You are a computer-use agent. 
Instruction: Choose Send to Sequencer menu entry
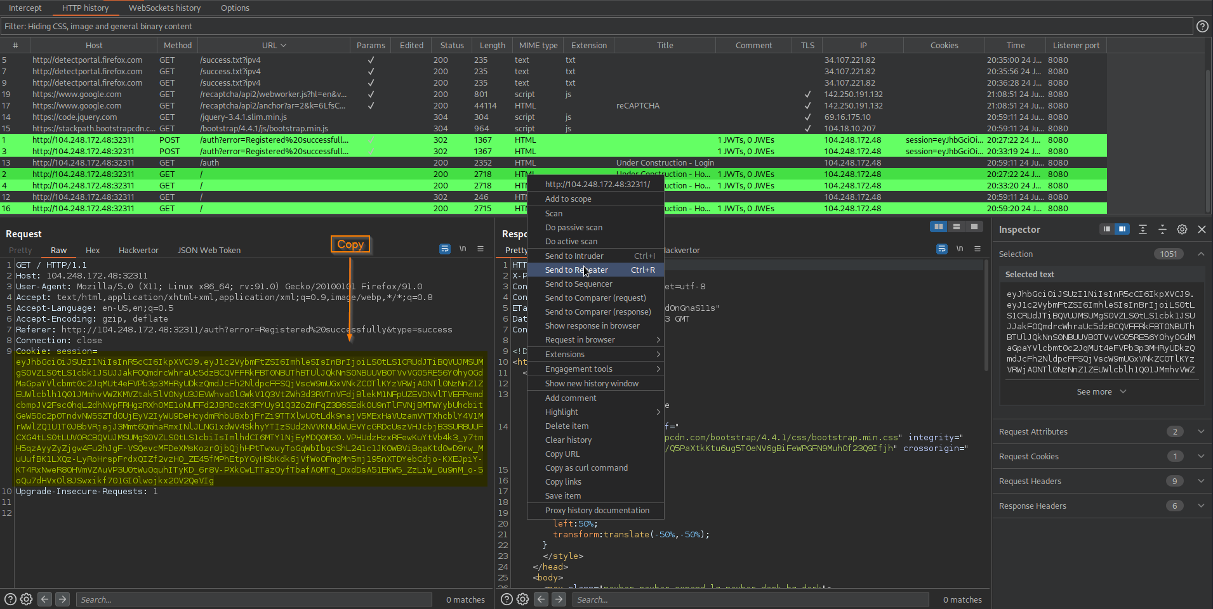point(595,284)
